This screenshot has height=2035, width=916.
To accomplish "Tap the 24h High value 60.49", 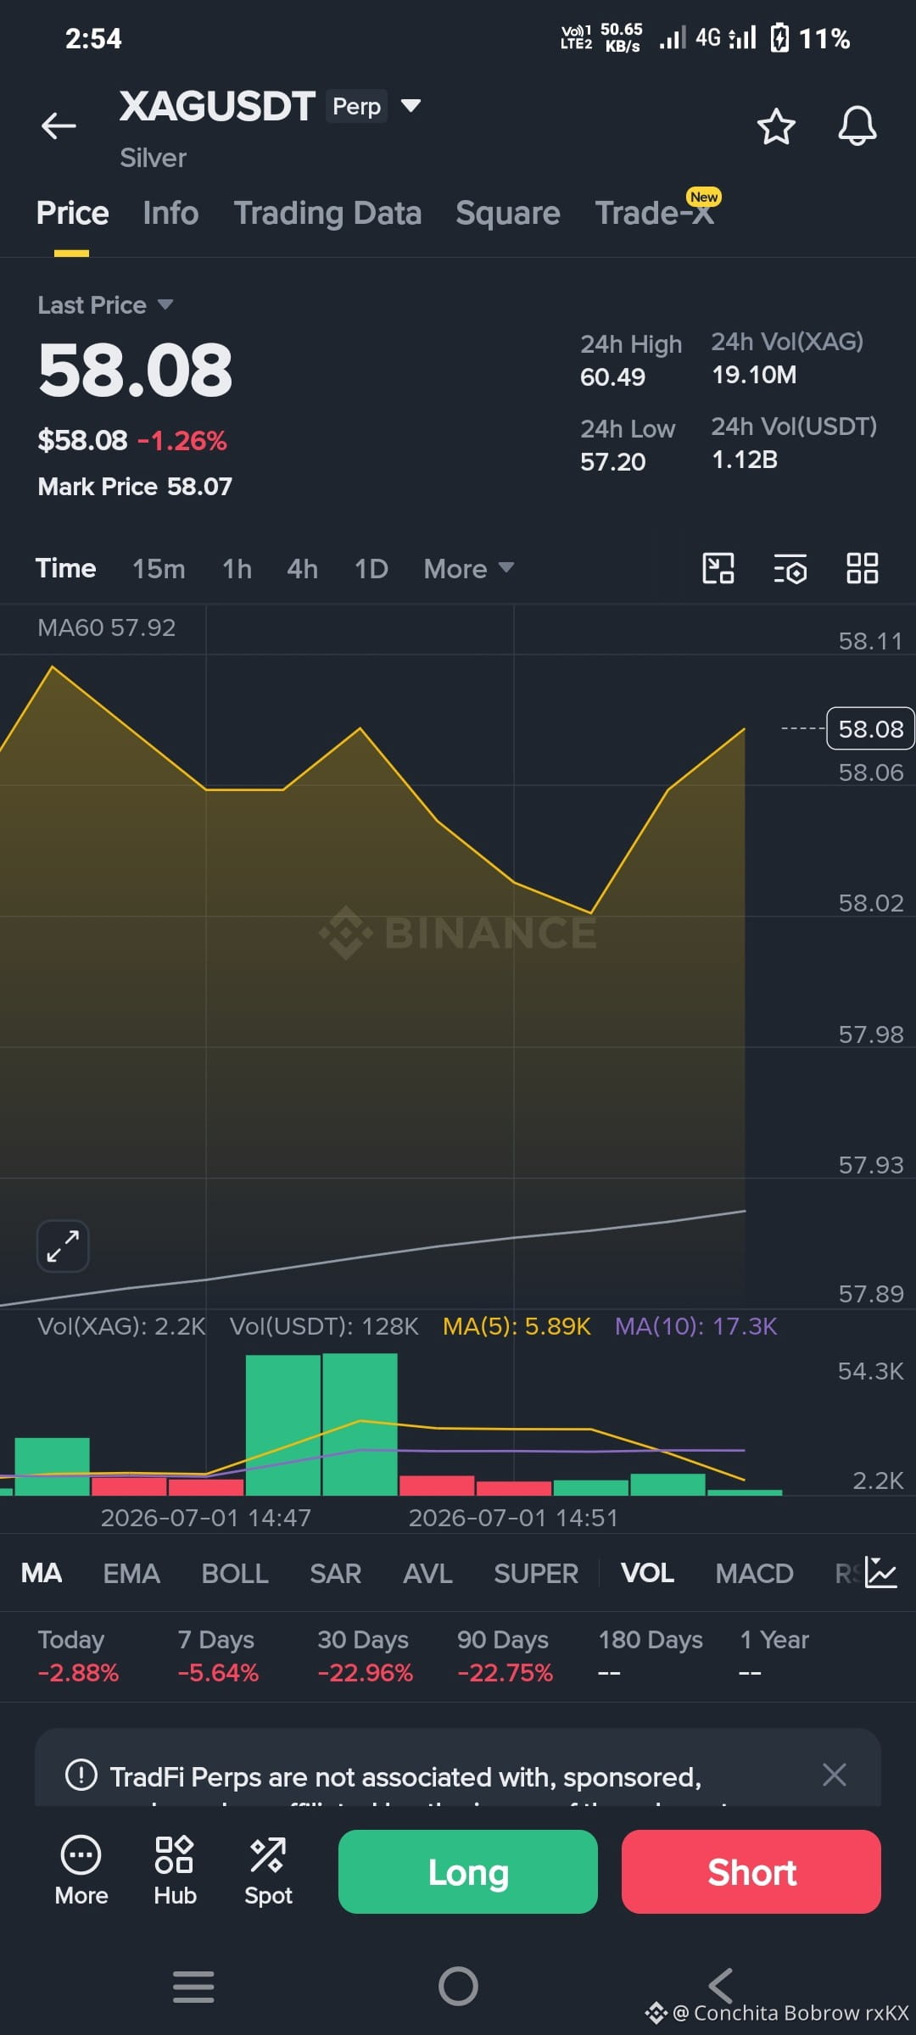I will point(612,376).
